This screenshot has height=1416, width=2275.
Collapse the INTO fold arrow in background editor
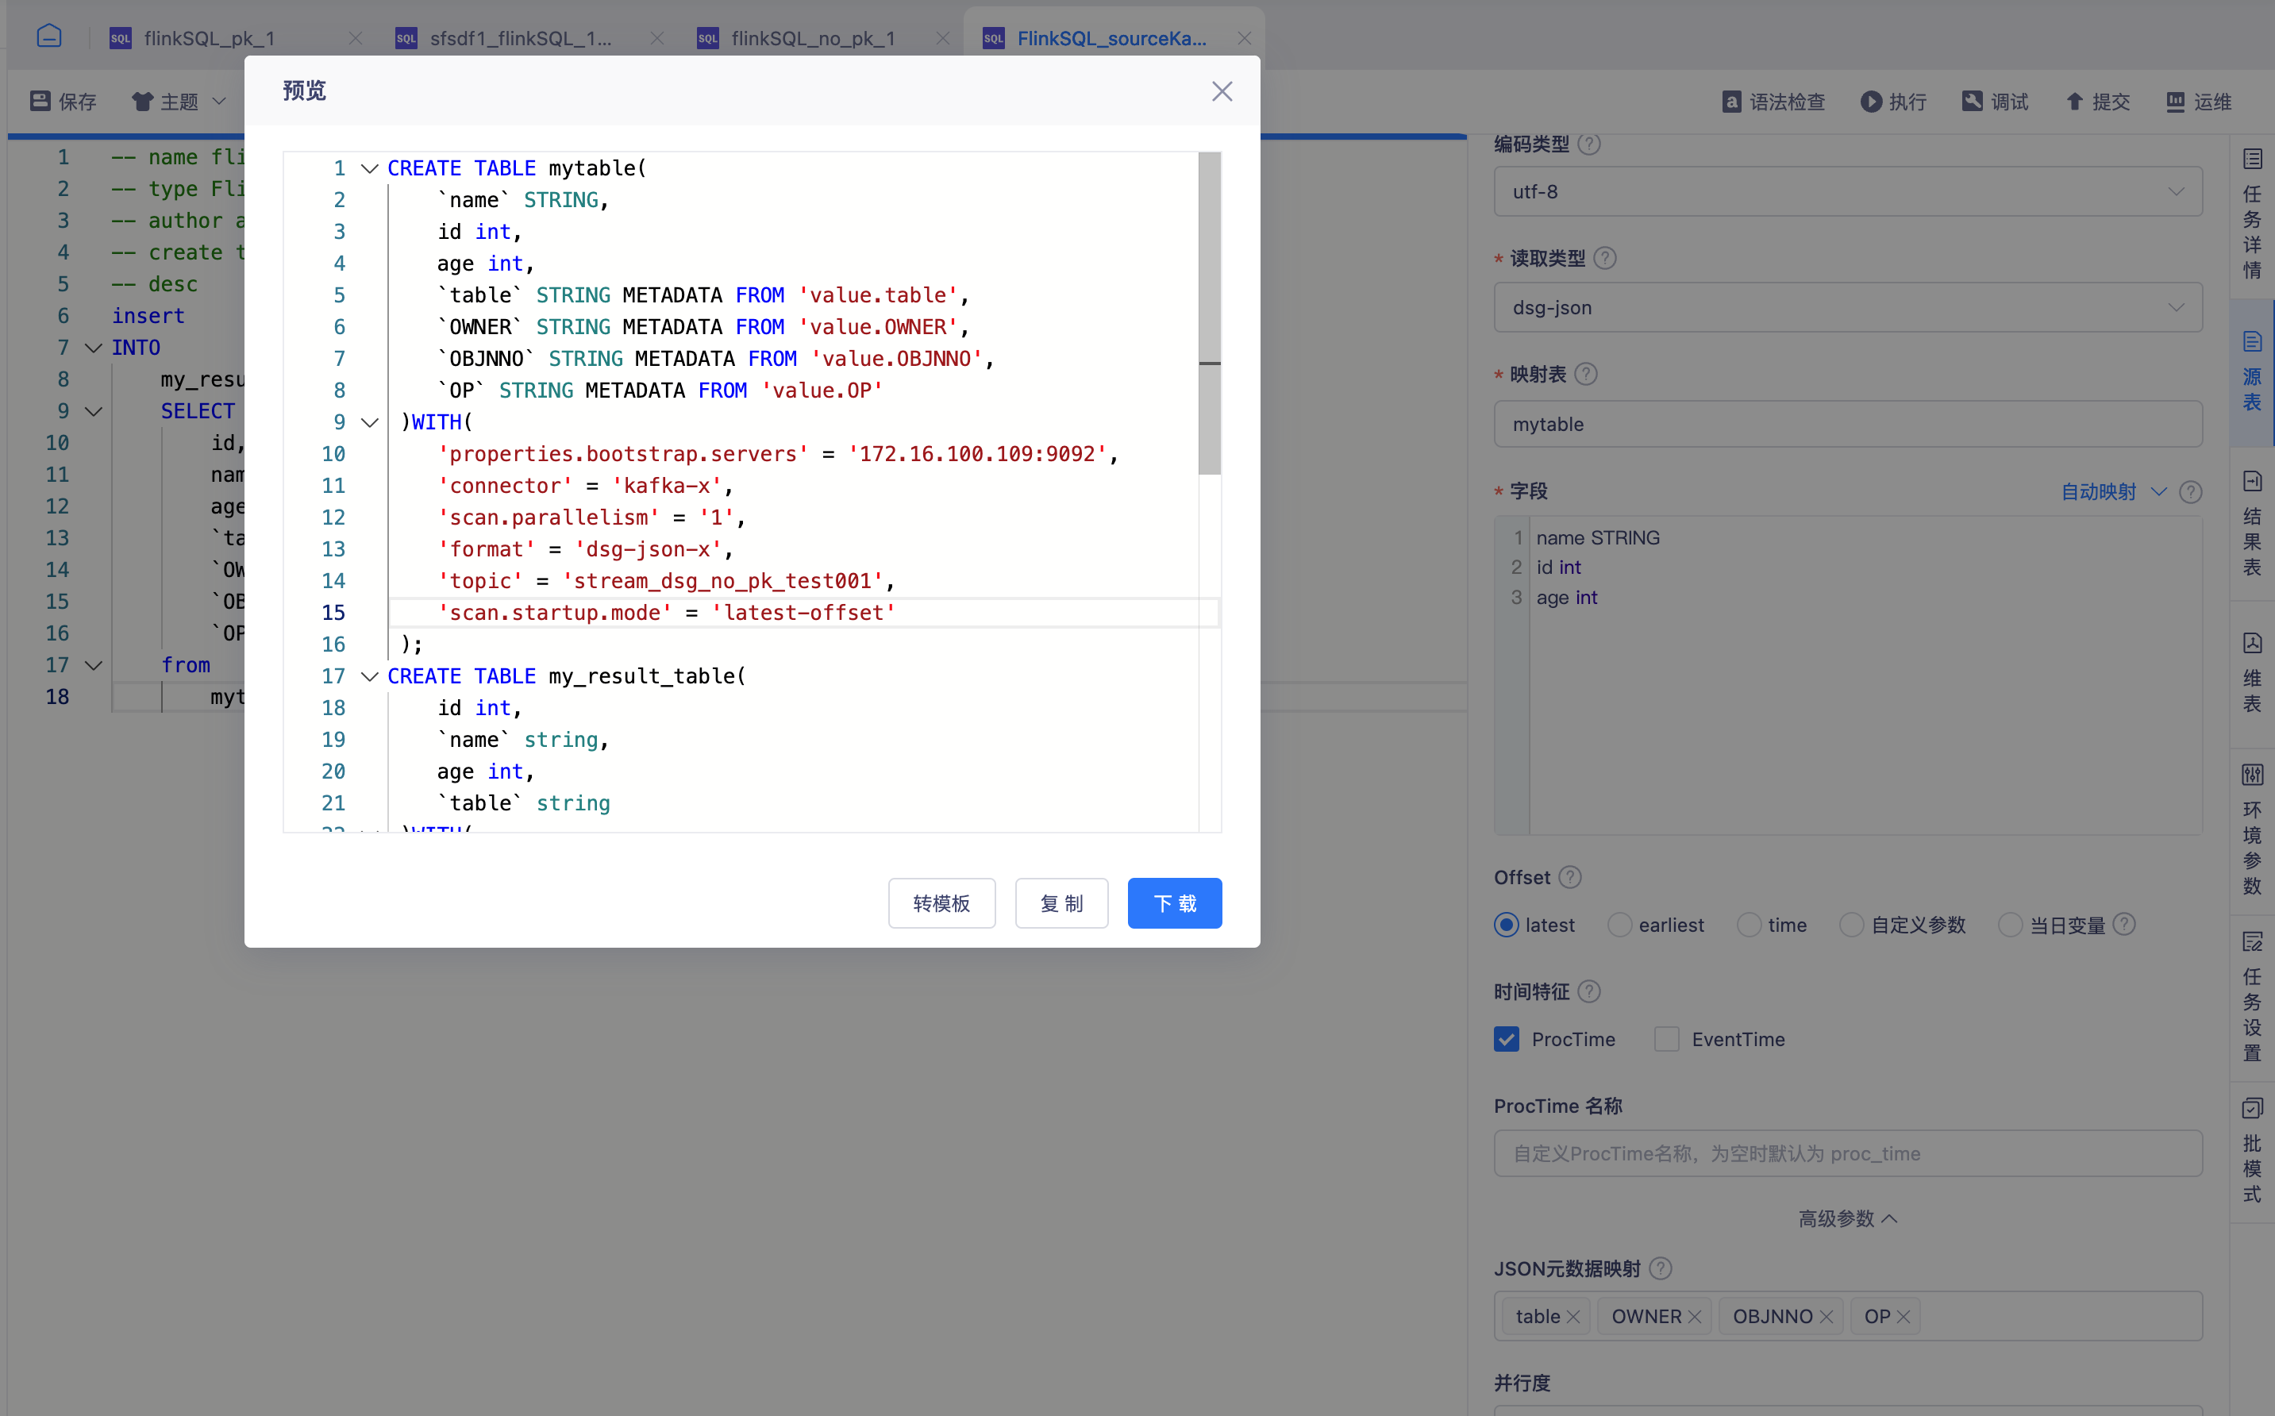click(94, 348)
